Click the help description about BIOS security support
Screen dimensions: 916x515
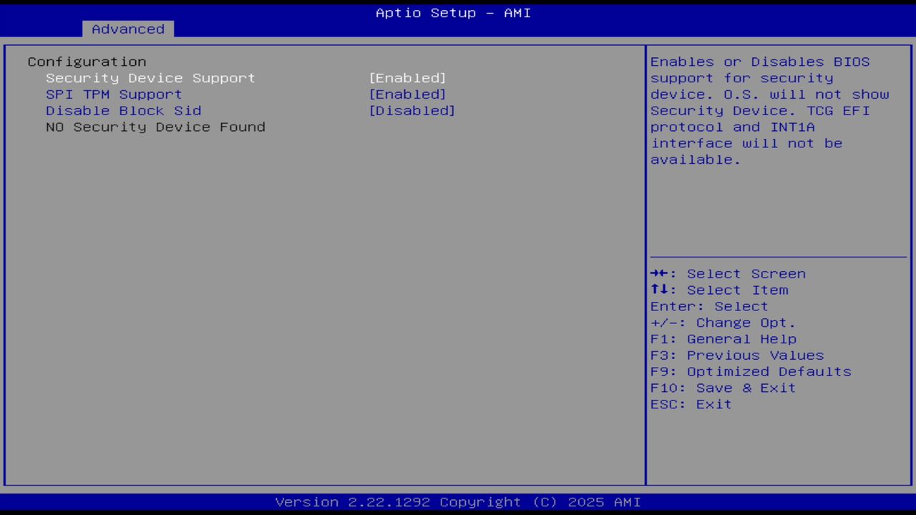pos(769,111)
